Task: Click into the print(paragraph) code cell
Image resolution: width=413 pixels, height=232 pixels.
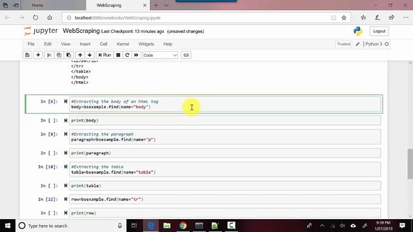Action: tap(225, 153)
